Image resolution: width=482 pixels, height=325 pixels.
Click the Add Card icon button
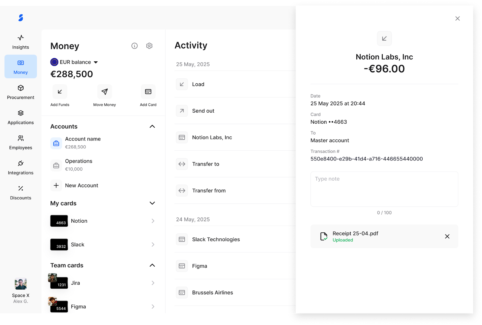pyautogui.click(x=148, y=91)
